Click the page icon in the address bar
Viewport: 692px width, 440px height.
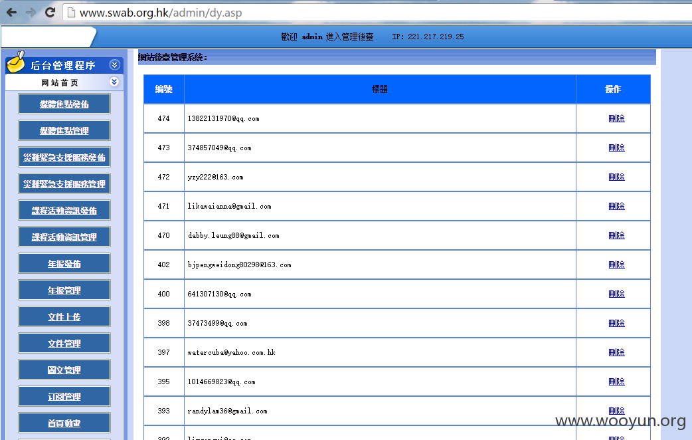tap(71, 13)
